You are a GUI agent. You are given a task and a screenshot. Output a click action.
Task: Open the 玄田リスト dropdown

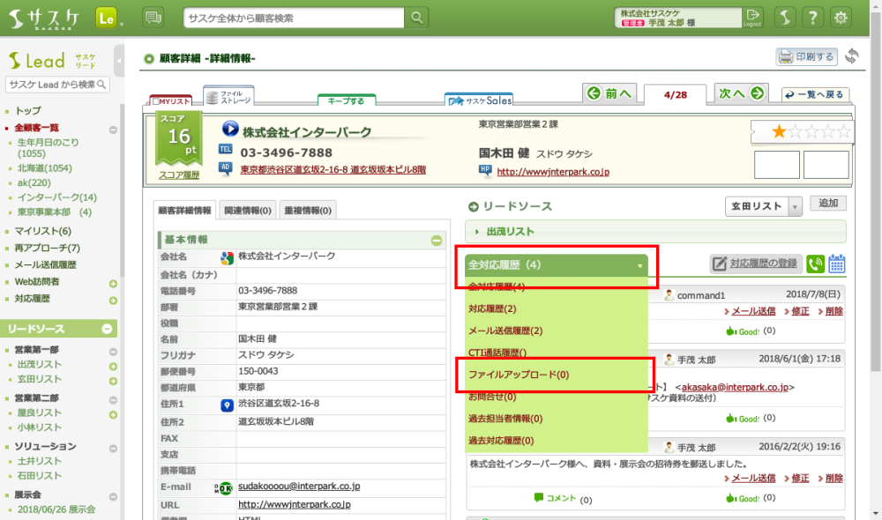coord(795,206)
